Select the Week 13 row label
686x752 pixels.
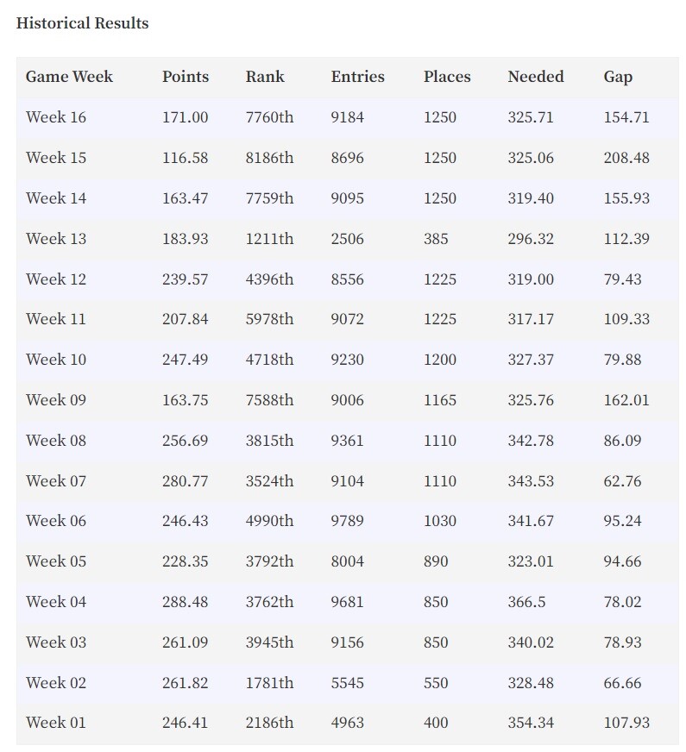pos(56,238)
